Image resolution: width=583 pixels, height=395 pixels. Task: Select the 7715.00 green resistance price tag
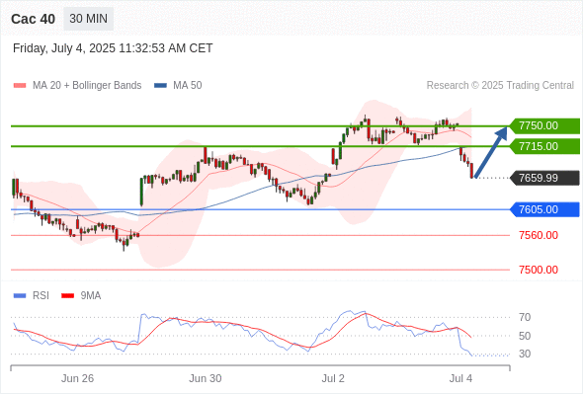[544, 146]
